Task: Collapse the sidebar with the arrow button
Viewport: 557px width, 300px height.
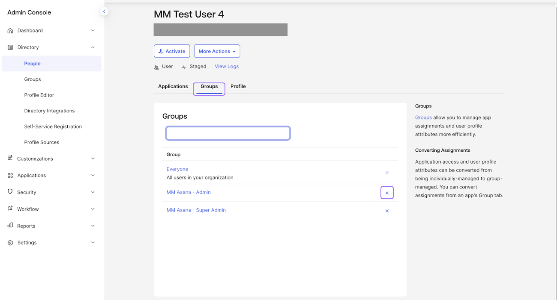Action: tap(104, 12)
